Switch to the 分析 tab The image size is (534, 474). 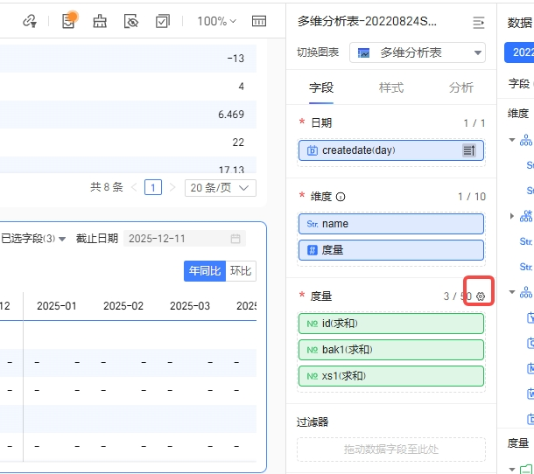tap(460, 87)
